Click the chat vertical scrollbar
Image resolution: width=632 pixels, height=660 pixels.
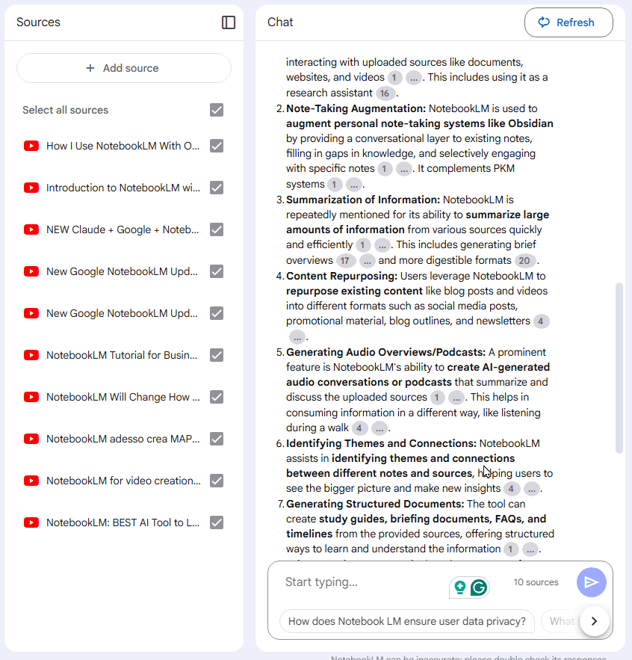point(619,368)
